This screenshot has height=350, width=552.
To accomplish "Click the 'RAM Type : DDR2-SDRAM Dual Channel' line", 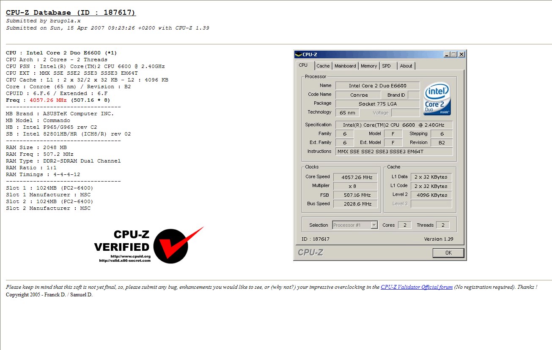I will pyautogui.click(x=63, y=161).
